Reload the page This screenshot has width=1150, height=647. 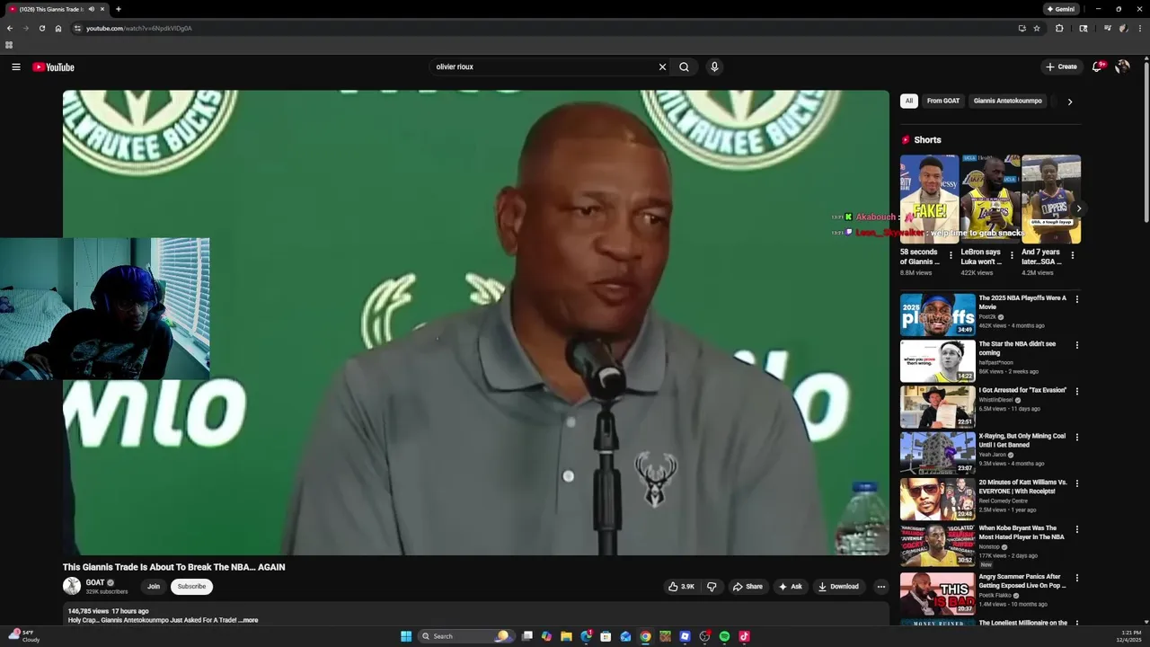click(x=41, y=28)
